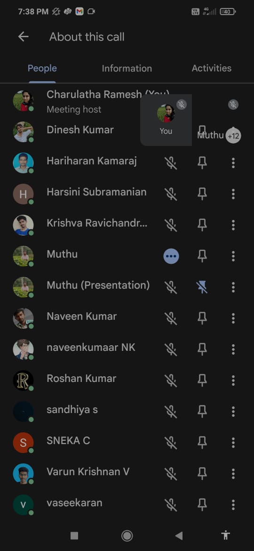
Task: Open the three-dot menu for vaseekaran
Action: point(233,505)
